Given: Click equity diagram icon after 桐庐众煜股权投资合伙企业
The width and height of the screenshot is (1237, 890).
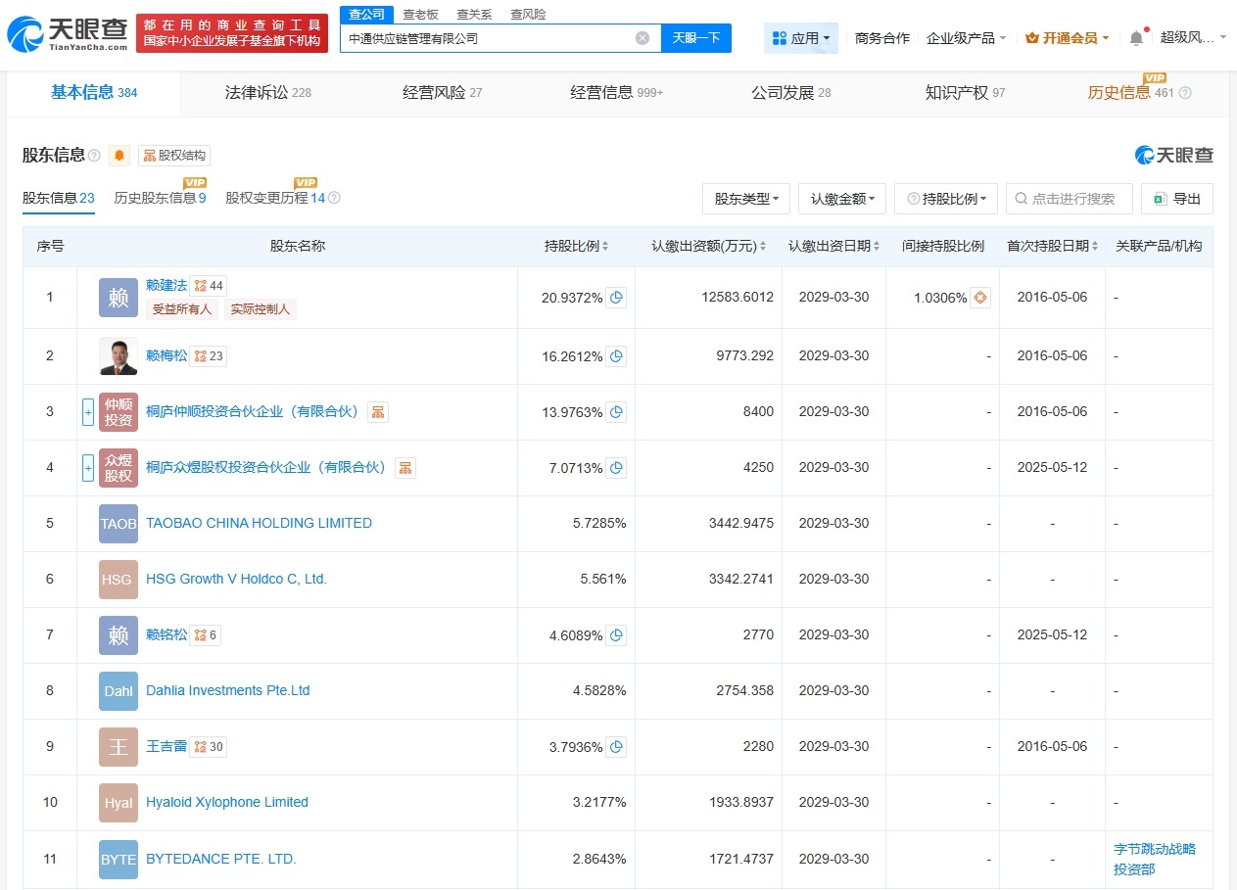Looking at the screenshot, I should pyautogui.click(x=405, y=468).
